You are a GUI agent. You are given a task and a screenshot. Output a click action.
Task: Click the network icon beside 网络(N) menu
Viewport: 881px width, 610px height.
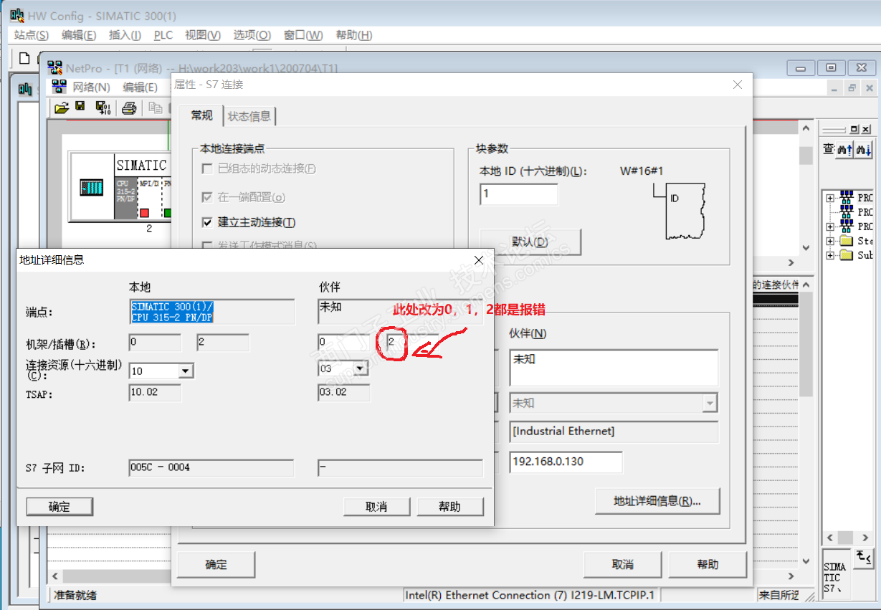pyautogui.click(x=59, y=87)
